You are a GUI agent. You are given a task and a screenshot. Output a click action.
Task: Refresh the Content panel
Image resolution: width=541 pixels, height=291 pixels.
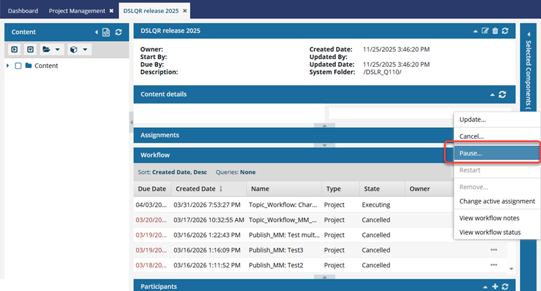[119, 32]
